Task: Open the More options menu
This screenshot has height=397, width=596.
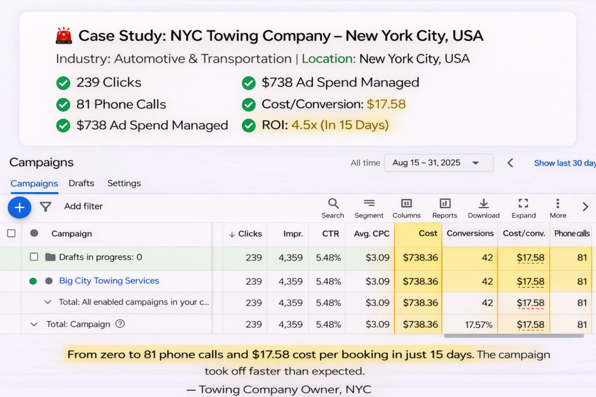Action: click(x=558, y=203)
